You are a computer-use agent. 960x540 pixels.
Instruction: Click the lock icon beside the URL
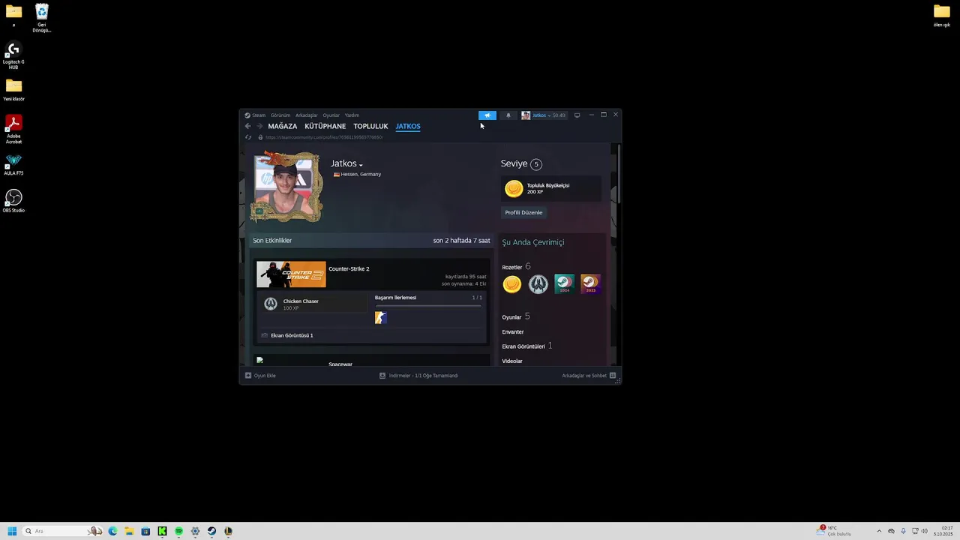(260, 137)
